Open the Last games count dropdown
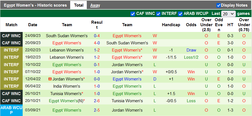Image resolution: width=252 pixels, height=116 pixels. pyautogui.click(x=229, y=14)
